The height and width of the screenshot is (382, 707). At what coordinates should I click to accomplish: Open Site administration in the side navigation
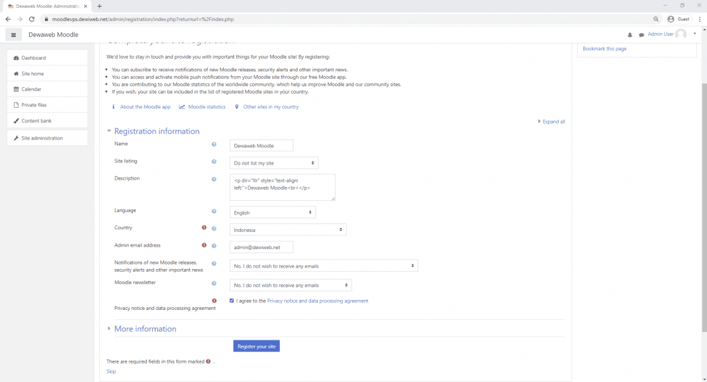click(48, 138)
